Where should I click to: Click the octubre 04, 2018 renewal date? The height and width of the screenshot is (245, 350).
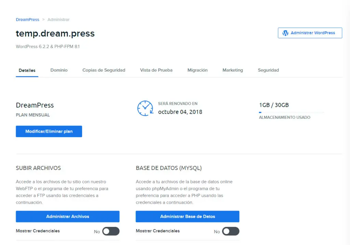point(180,112)
